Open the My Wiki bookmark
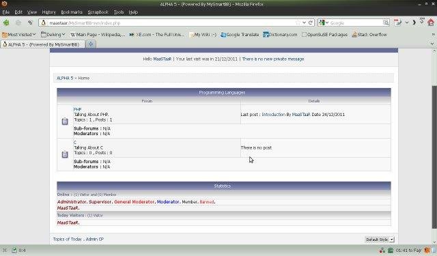The width and height of the screenshot is (437, 256). (x=203, y=35)
